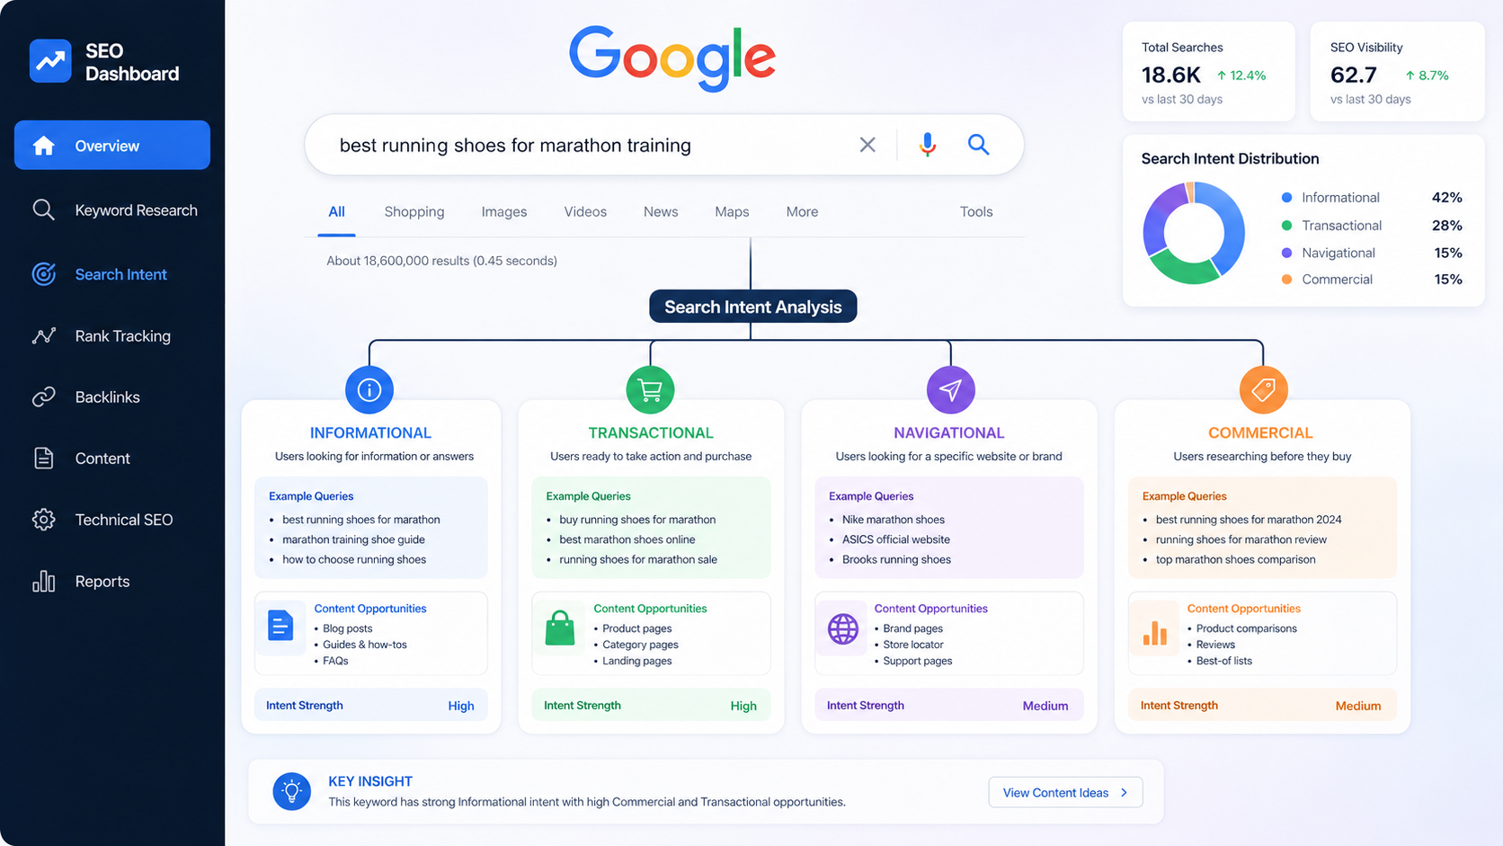
Task: Click 'top marathon shoes comparison' query
Action: (x=1235, y=559)
